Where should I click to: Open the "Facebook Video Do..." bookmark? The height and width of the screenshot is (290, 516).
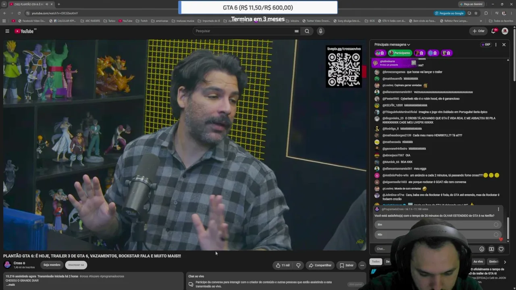(32, 21)
